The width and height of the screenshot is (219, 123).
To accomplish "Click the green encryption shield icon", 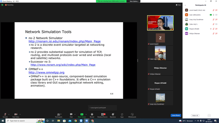I will (x=2, y=5).
